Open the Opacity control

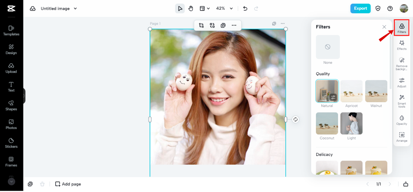[402, 120]
